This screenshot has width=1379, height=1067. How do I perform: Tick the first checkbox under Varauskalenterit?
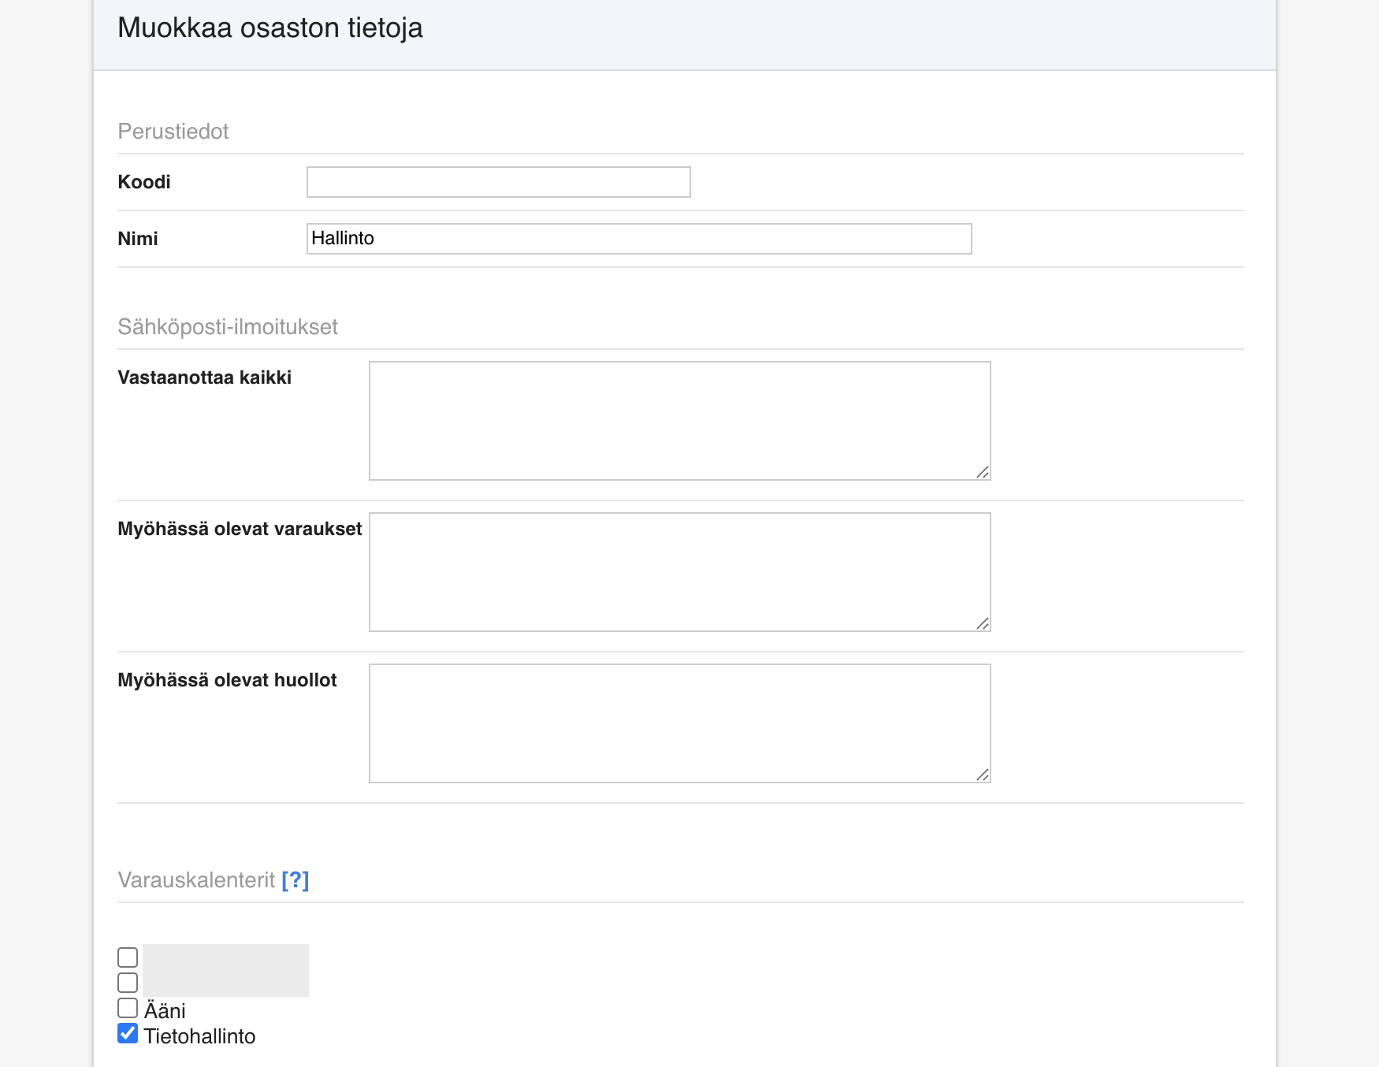(x=128, y=957)
